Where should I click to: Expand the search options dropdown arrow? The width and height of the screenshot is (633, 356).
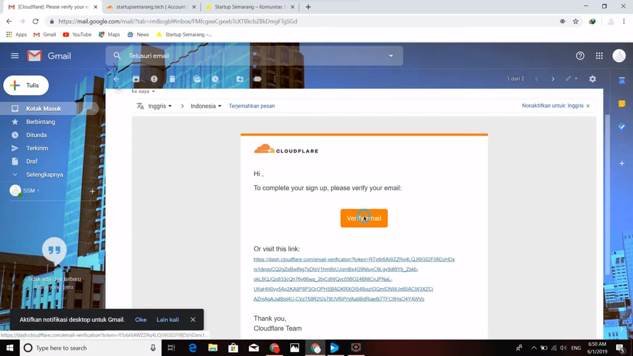tap(391, 56)
